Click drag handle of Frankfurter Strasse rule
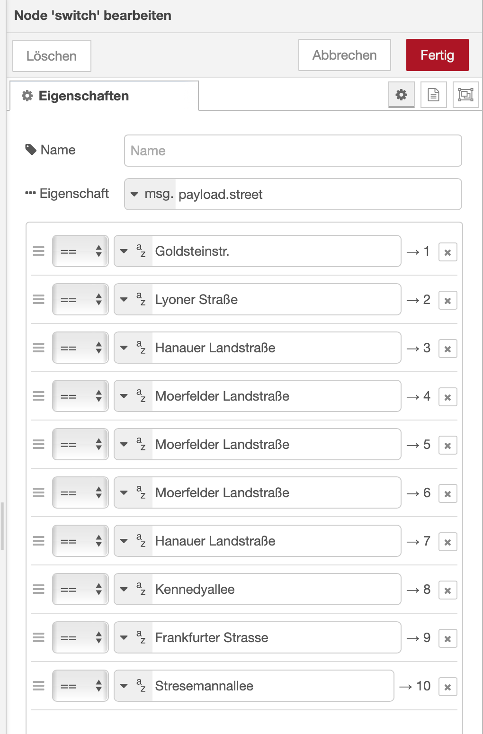 [38, 637]
